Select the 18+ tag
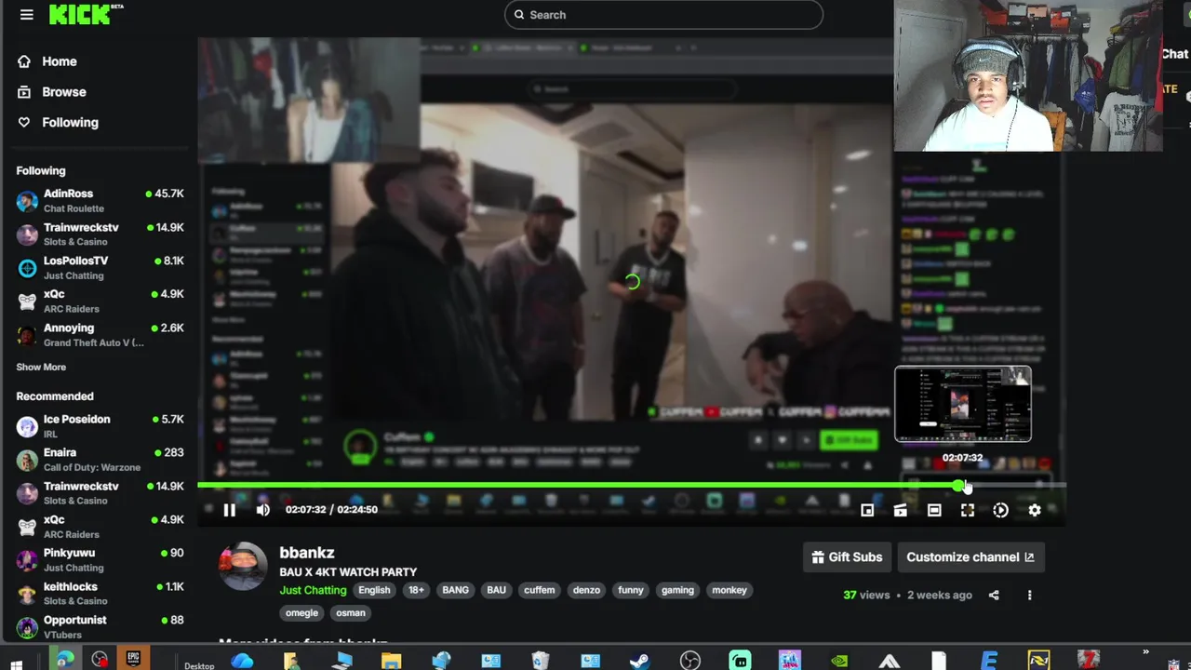This screenshot has height=670, width=1191. (x=416, y=590)
